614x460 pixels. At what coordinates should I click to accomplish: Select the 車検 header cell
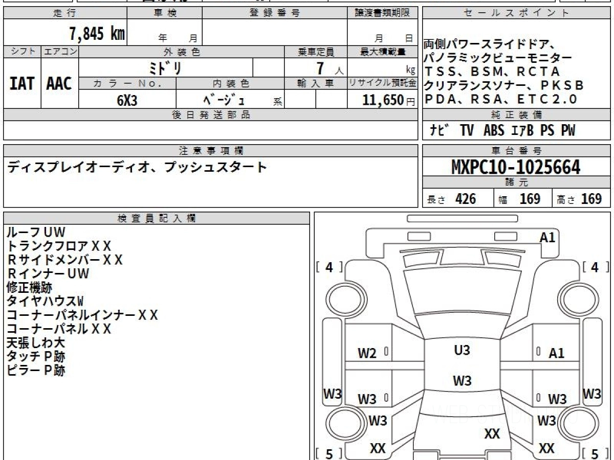click(164, 13)
